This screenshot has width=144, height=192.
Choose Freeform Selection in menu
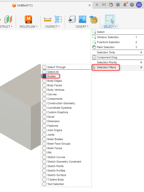click(117, 42)
